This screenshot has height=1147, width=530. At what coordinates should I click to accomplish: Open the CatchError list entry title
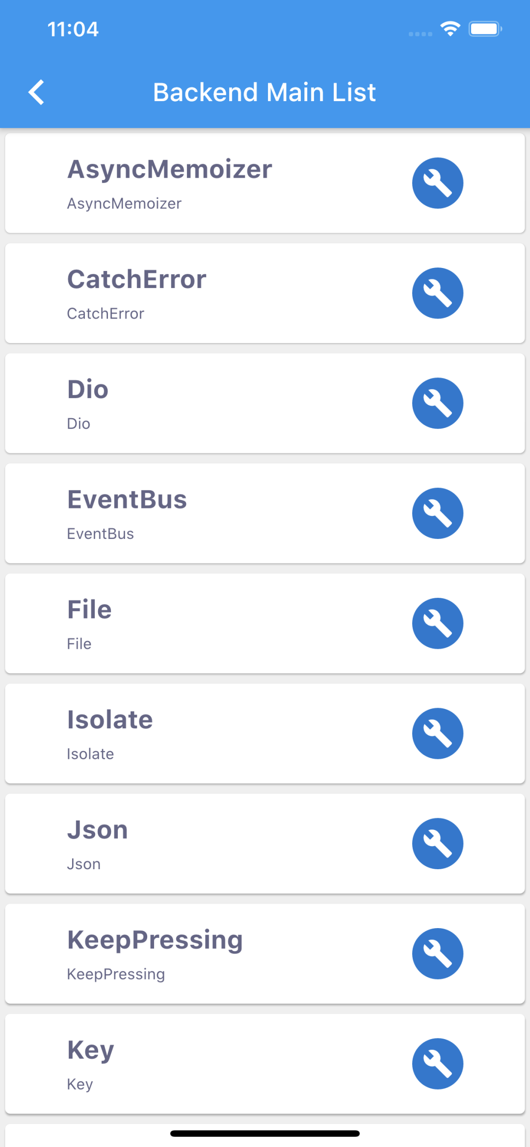coord(136,279)
